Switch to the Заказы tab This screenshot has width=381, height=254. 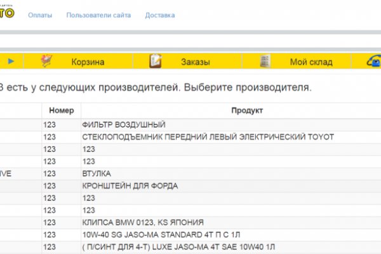[194, 62]
